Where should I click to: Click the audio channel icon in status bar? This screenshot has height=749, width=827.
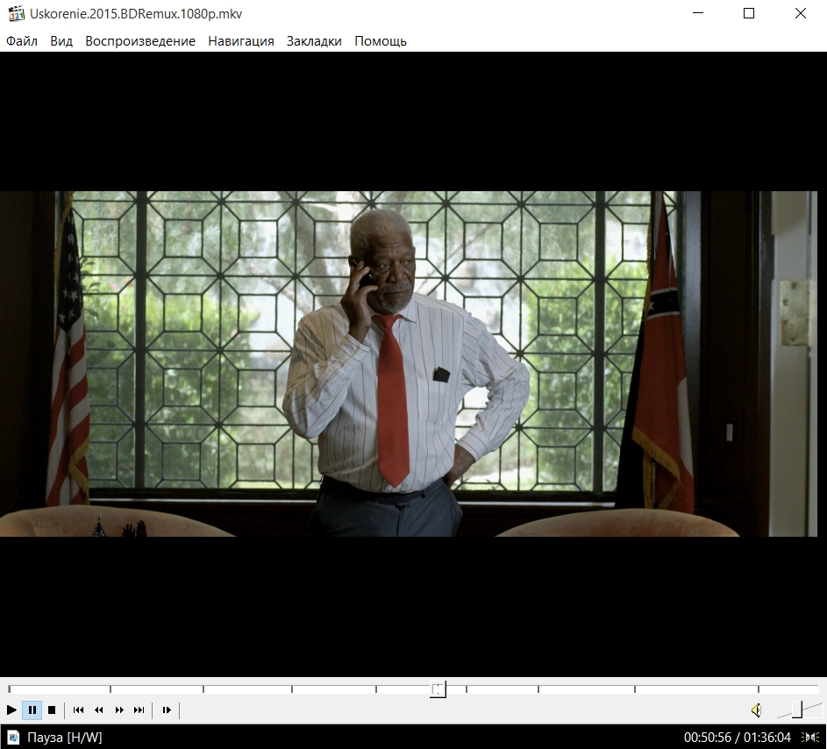tap(810, 737)
